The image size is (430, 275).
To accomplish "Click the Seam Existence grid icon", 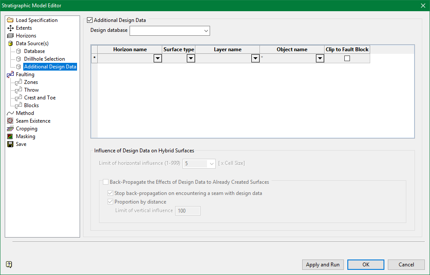I will pyautogui.click(x=10, y=121).
